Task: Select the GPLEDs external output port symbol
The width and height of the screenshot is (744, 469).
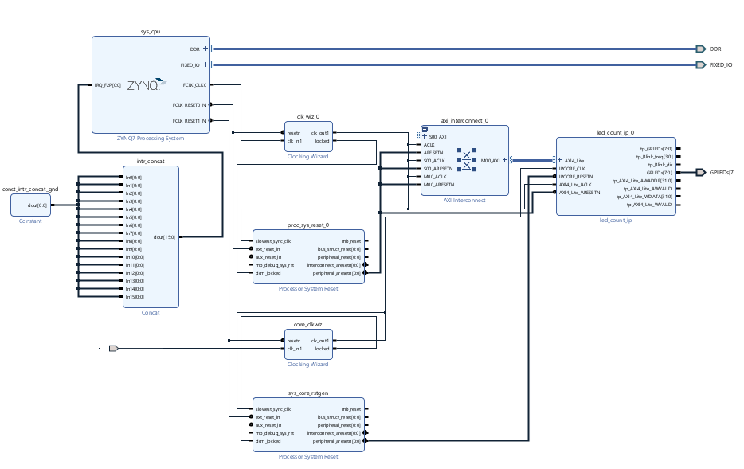Action: point(700,172)
